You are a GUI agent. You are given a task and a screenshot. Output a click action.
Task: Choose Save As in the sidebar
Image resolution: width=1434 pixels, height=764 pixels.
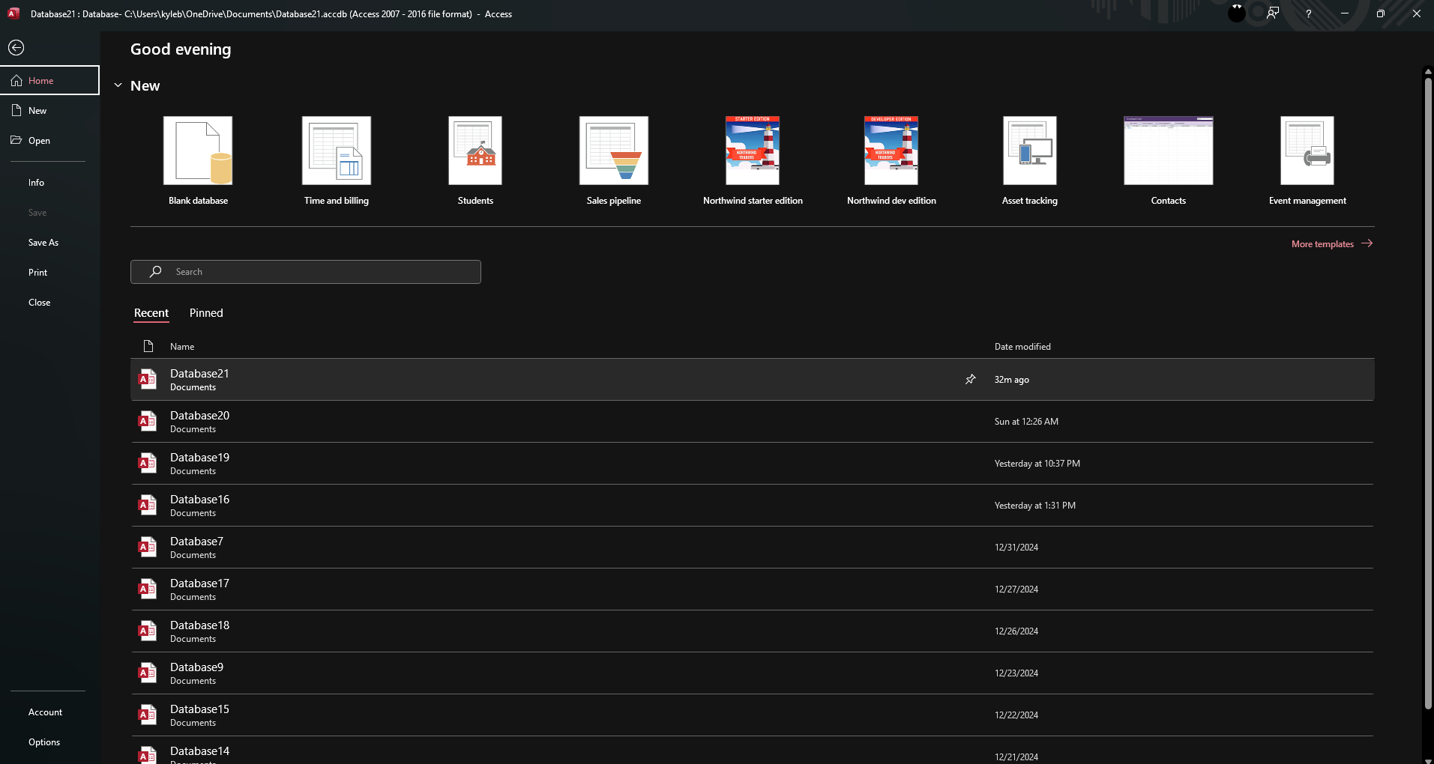point(49,243)
